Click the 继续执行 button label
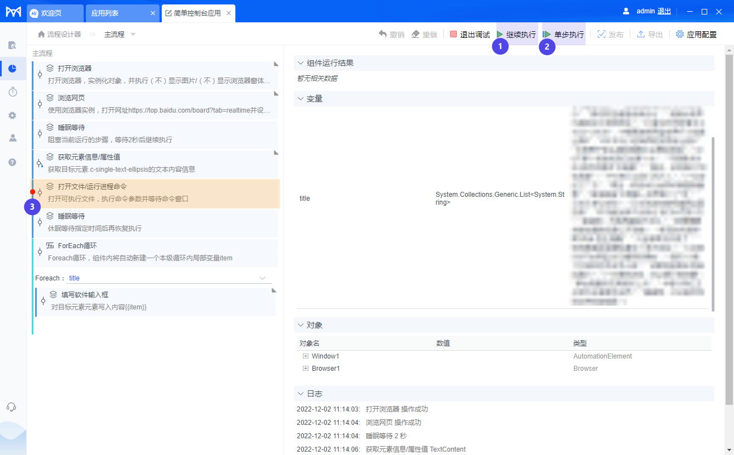This screenshot has width=734, height=455. [x=521, y=34]
